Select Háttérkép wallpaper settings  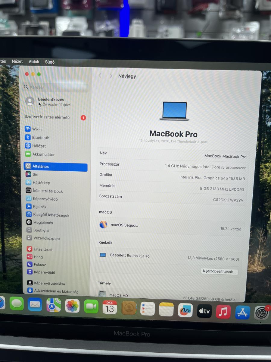click(41, 183)
